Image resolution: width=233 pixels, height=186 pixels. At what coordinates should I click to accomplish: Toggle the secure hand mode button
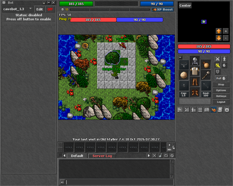[224, 65]
